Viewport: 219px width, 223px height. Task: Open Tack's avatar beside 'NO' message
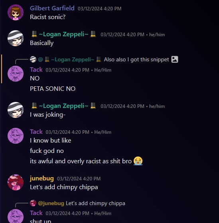16,74
